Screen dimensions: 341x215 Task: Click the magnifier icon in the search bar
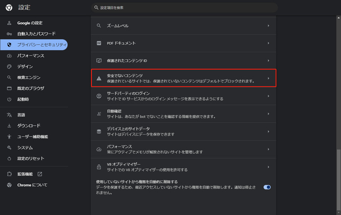(x=96, y=8)
